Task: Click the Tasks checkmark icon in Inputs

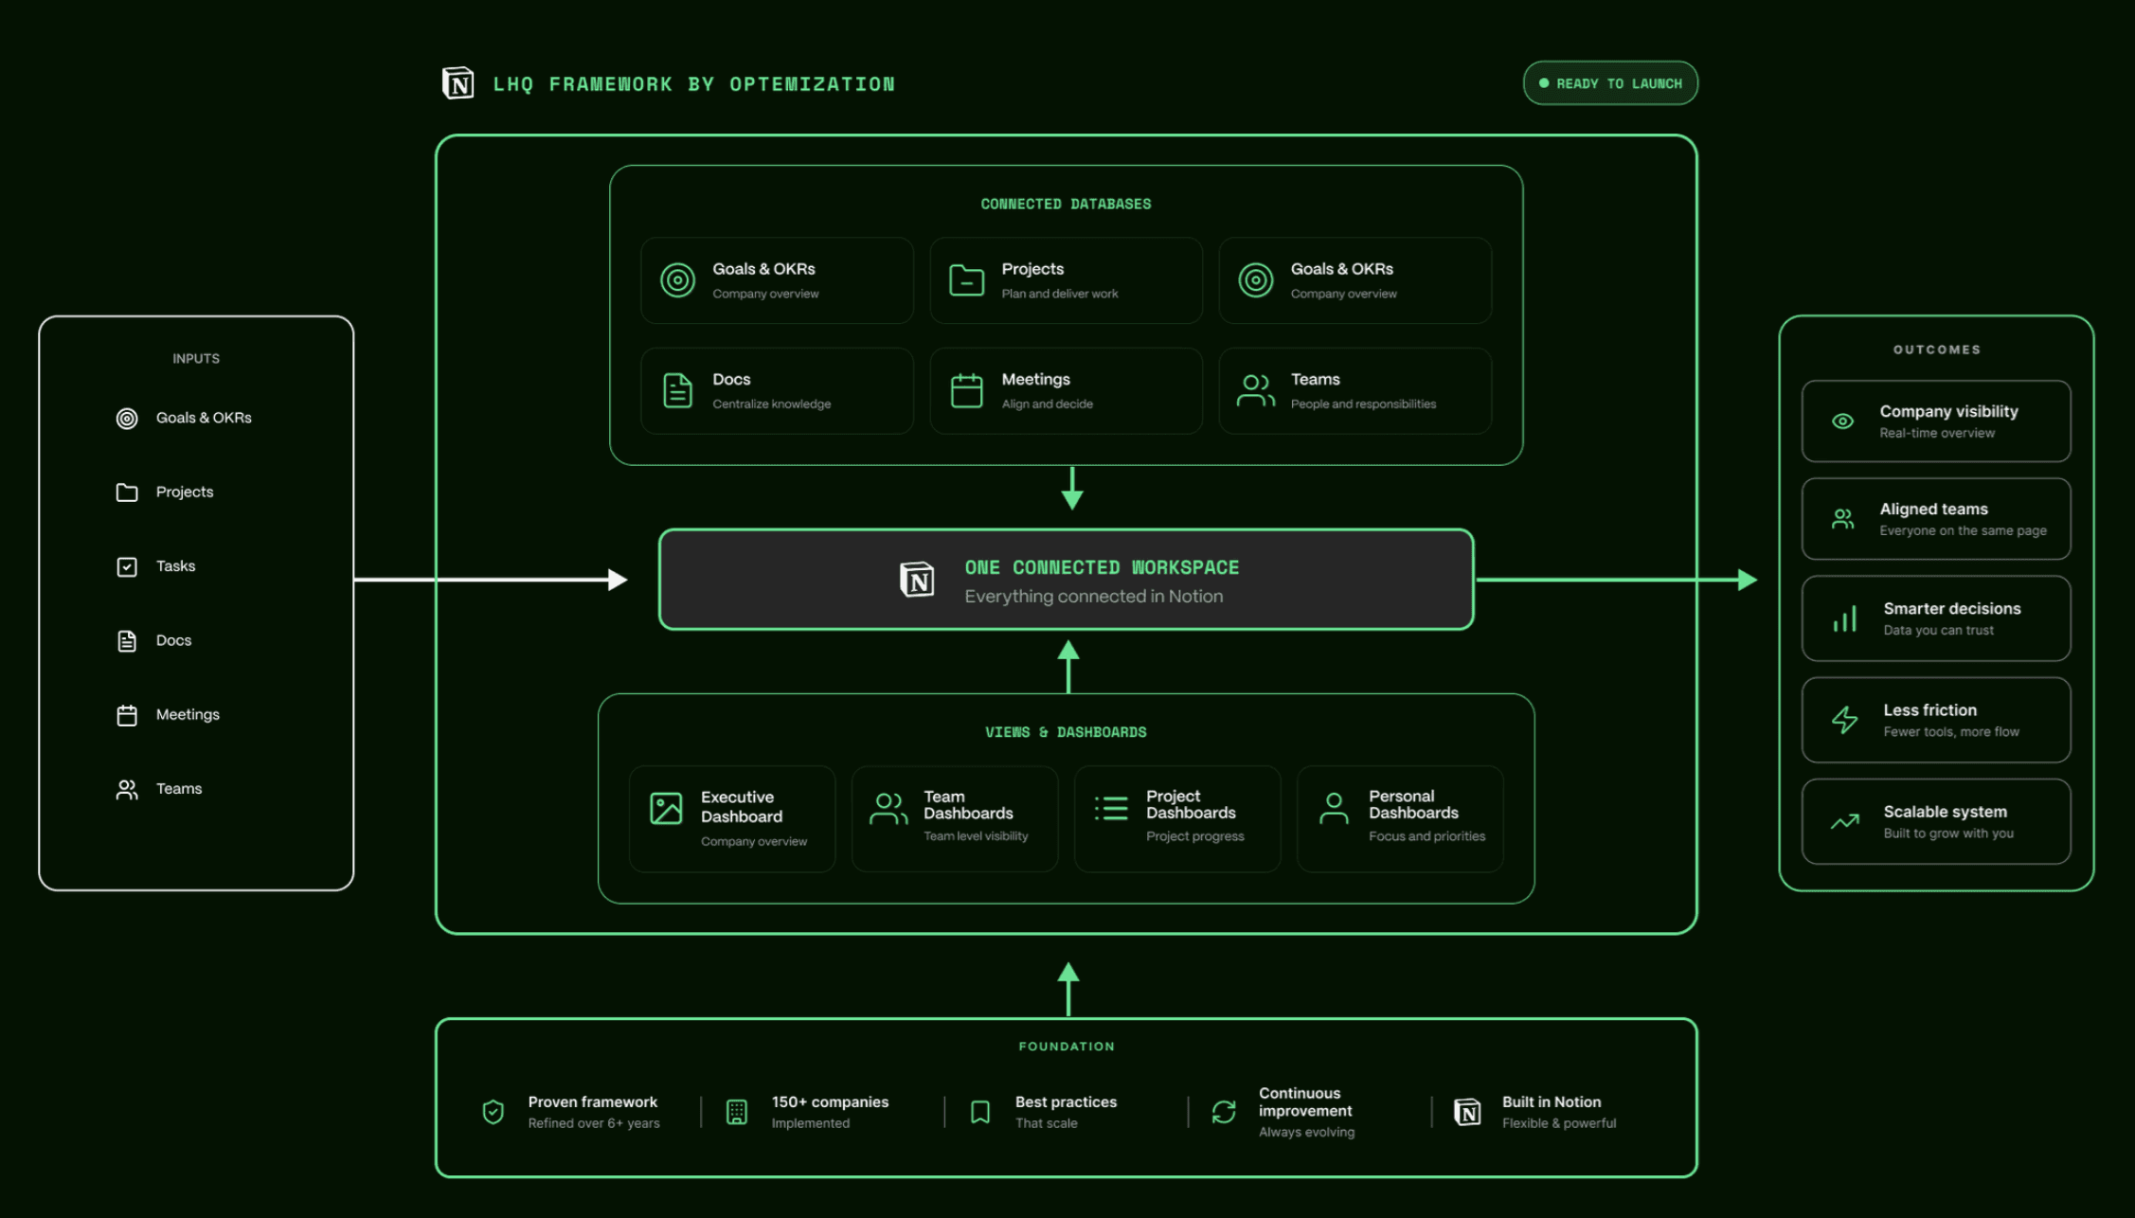Action: coord(127,566)
